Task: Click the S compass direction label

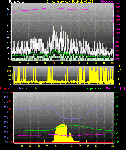Action: [118, 75]
